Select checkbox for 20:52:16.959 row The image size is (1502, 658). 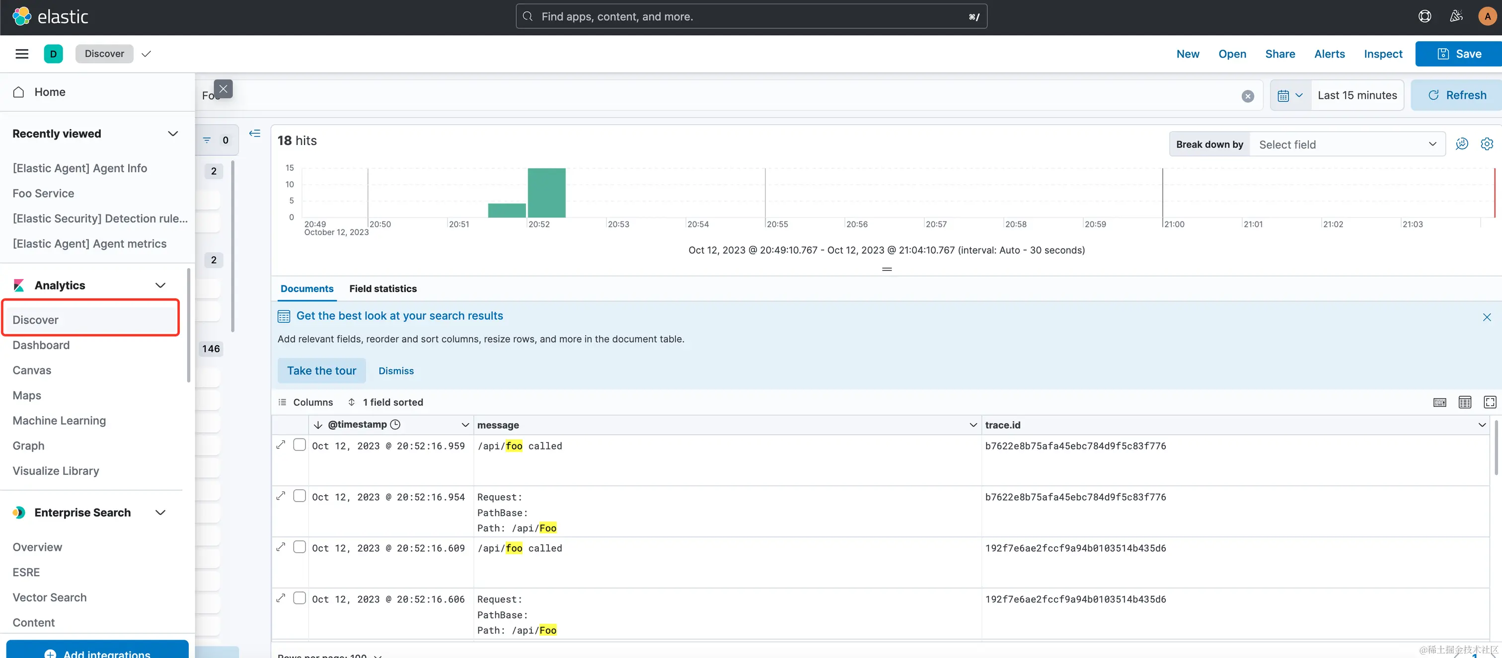(299, 445)
